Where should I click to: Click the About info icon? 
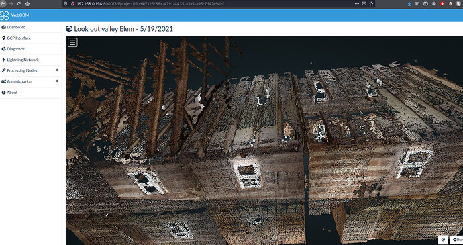click(3, 93)
